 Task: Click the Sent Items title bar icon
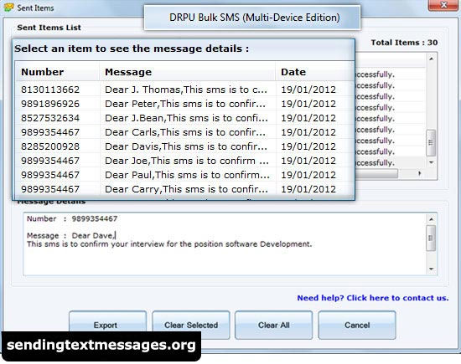[x=8, y=8]
